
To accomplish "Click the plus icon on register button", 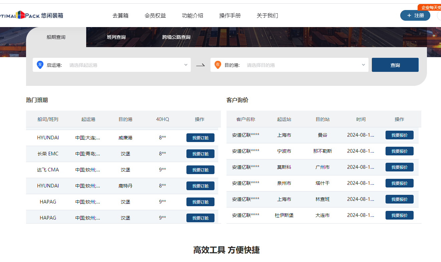I will tap(409, 15).
